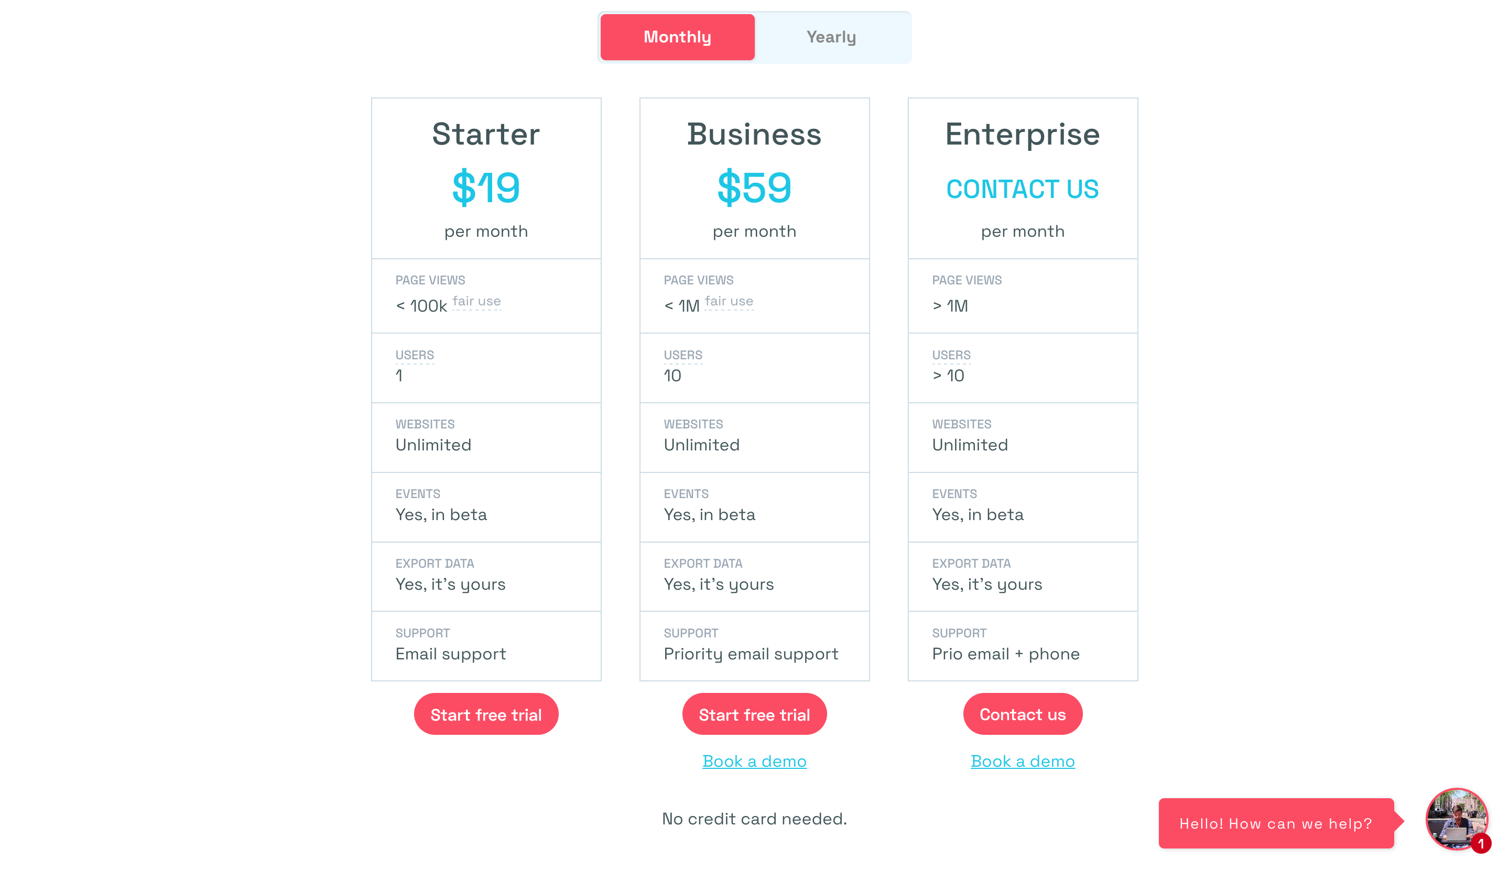Click USERS label in Enterprise plan
The width and height of the screenshot is (1509, 871).
coord(951,355)
